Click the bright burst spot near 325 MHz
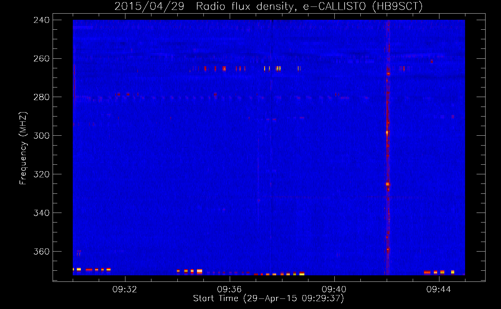This screenshot has height=309, width=501. point(388,184)
